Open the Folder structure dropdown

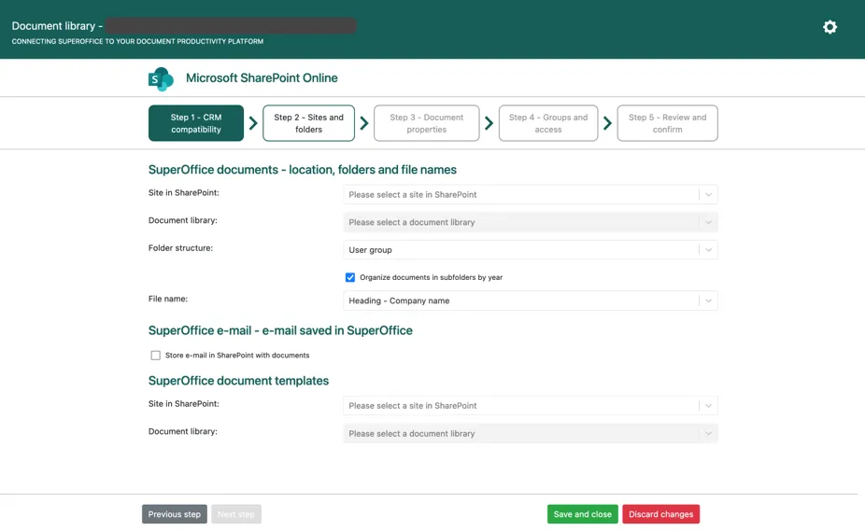click(x=708, y=250)
